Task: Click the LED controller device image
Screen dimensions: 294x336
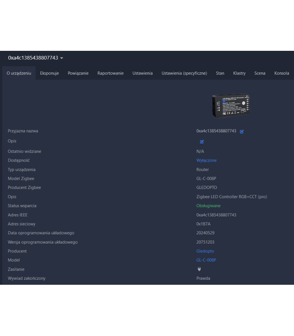Action: [x=232, y=105]
